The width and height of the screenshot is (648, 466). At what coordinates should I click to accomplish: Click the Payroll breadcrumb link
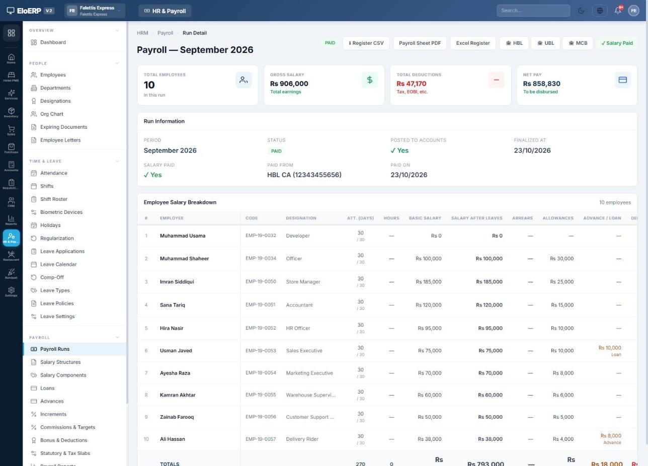(165, 33)
